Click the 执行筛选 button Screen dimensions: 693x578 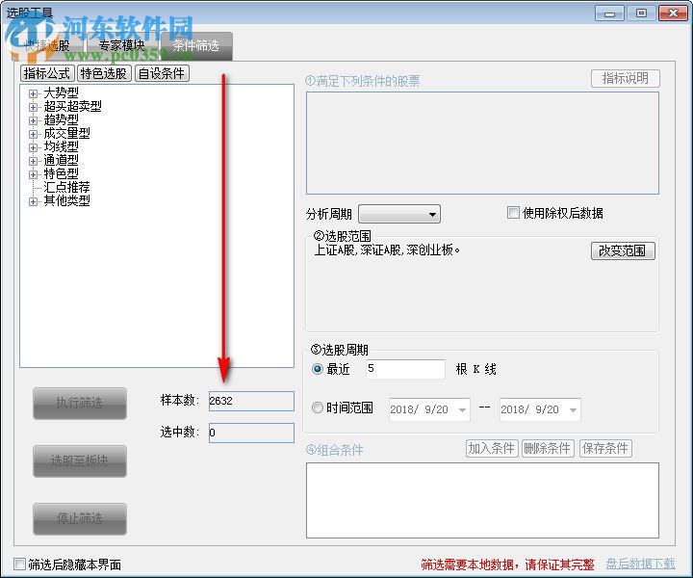[x=80, y=403]
